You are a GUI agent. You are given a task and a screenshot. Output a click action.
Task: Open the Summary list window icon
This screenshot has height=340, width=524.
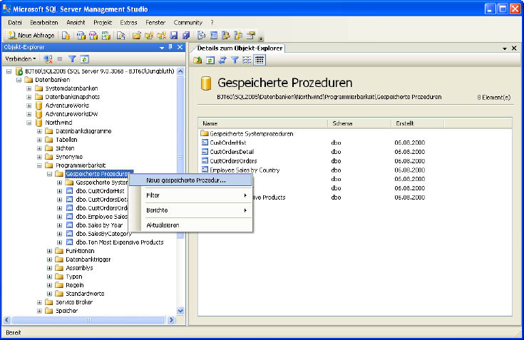pos(214,35)
